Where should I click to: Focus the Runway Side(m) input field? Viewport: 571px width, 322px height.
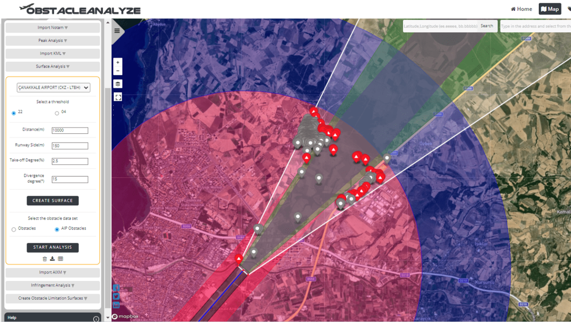70,146
